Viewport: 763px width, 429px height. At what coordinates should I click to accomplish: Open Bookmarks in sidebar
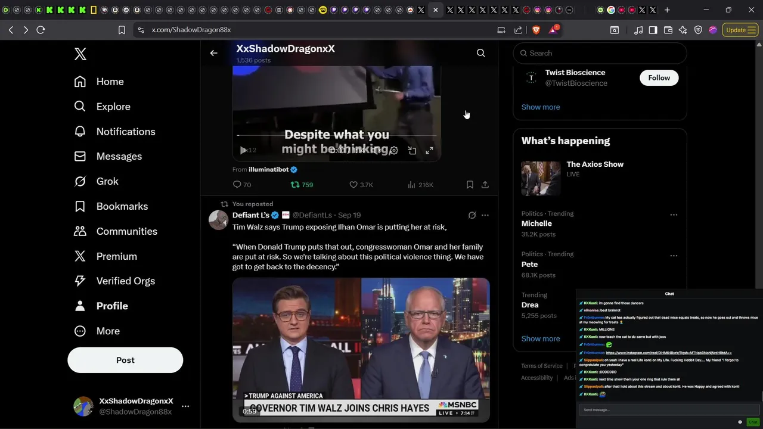click(111, 206)
